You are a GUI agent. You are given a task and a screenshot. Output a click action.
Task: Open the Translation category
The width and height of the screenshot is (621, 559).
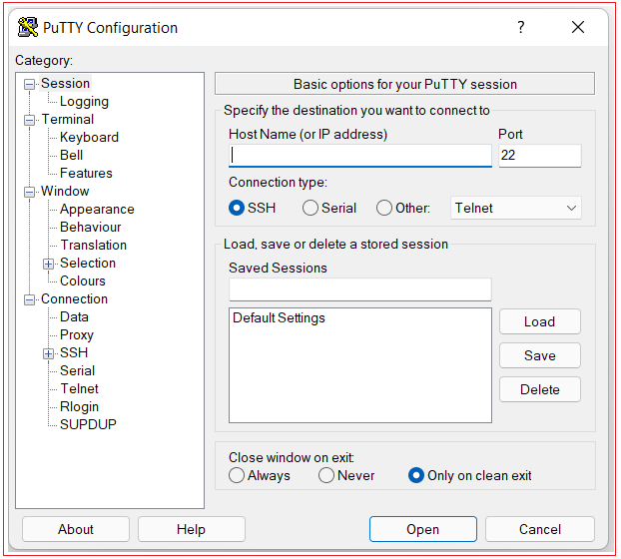pyautogui.click(x=94, y=245)
